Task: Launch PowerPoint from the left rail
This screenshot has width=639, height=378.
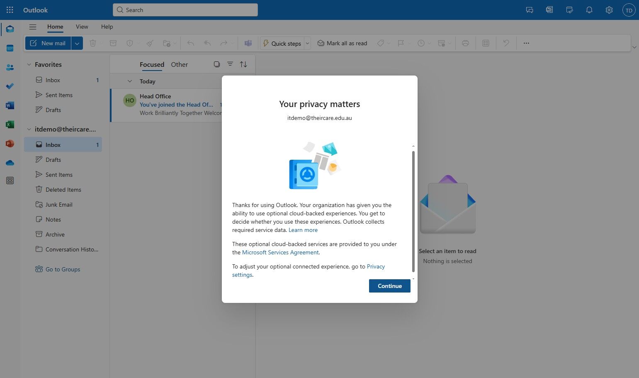Action: click(10, 144)
